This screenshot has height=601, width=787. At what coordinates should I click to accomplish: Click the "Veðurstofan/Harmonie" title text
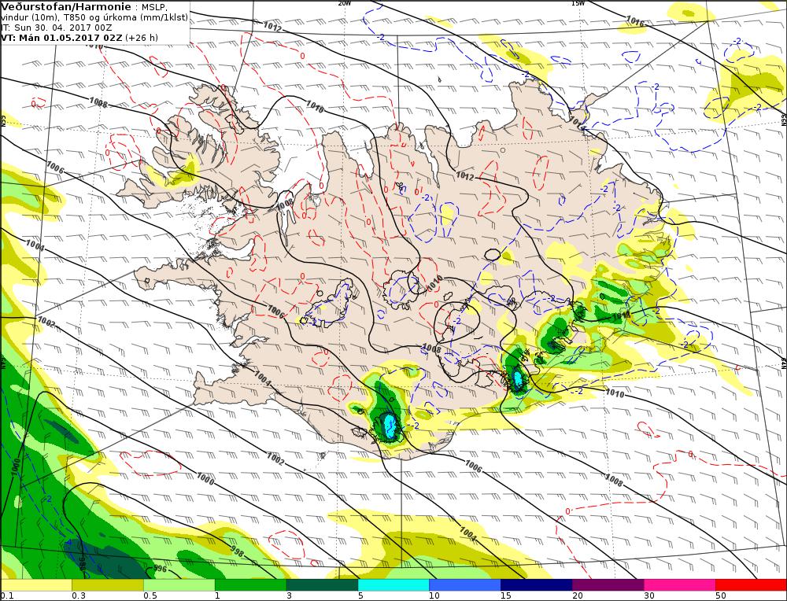[x=66, y=7]
